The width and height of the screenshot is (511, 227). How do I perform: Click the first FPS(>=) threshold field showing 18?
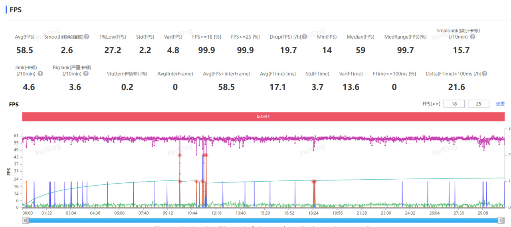[454, 104]
